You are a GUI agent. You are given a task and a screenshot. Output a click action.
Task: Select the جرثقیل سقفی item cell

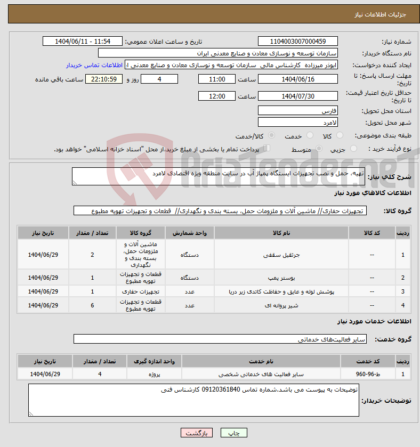pos(281,255)
